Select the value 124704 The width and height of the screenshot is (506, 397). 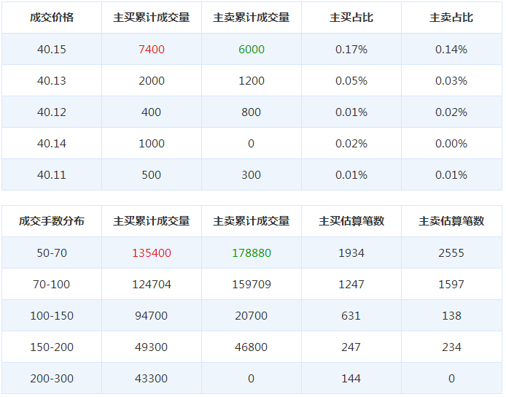pyautogui.click(x=152, y=285)
